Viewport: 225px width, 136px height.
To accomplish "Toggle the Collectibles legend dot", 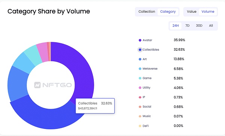I will tap(140, 50).
